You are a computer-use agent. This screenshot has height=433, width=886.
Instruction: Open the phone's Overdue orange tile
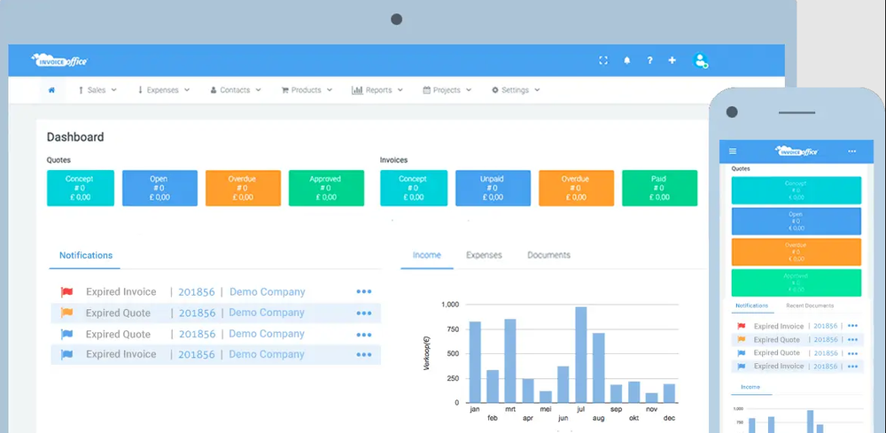(x=797, y=251)
